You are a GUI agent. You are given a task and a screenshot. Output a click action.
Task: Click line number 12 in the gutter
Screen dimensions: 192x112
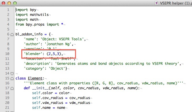[7, 64]
